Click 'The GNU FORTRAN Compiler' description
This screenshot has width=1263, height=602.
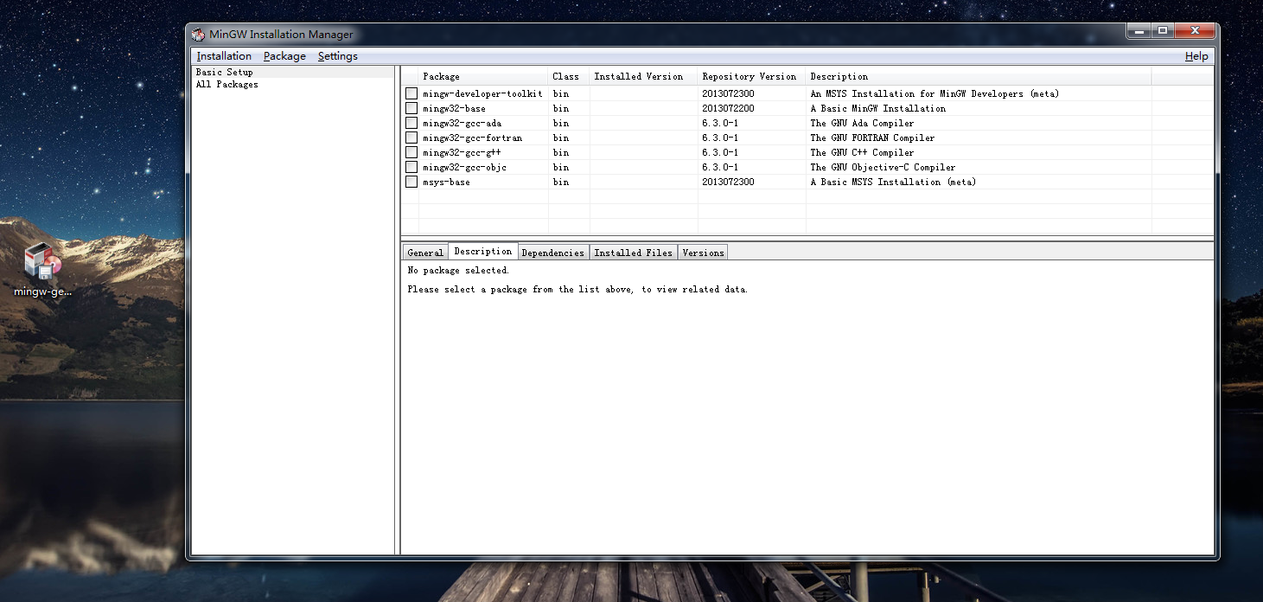(872, 138)
